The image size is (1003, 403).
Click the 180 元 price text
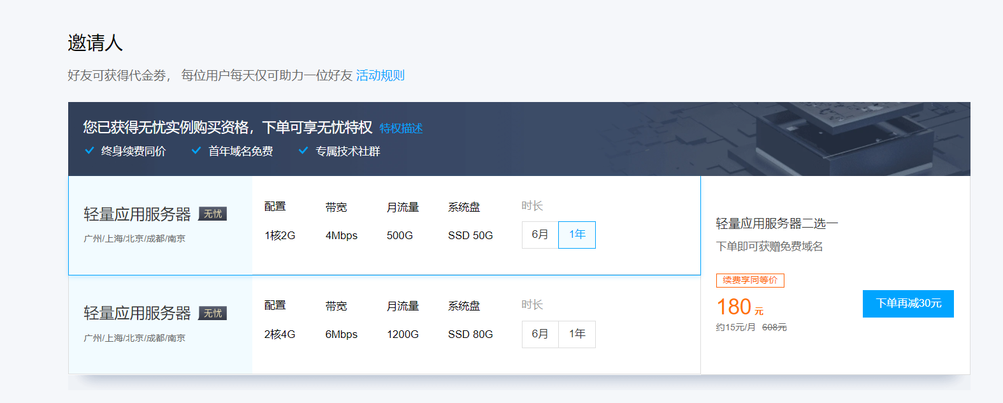[740, 307]
